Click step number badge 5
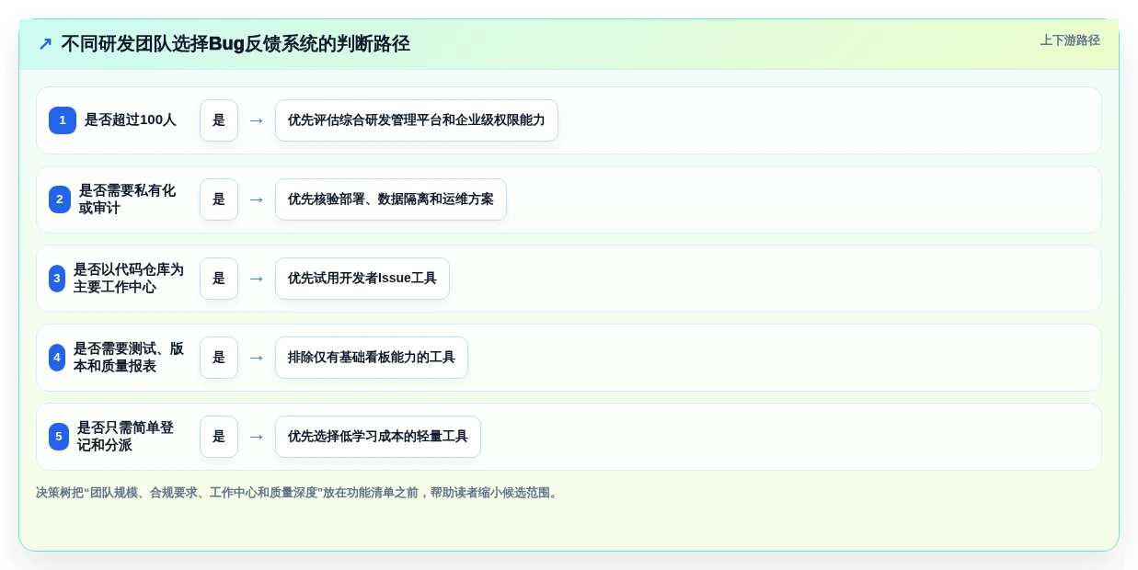The width and height of the screenshot is (1138, 570). [59, 437]
